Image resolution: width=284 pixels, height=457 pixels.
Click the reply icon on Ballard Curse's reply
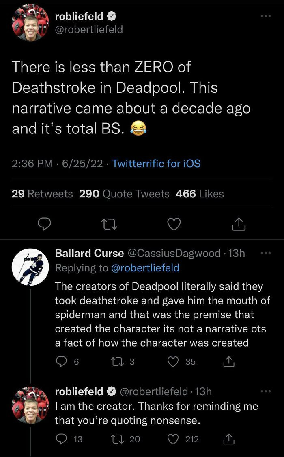pyautogui.click(x=61, y=361)
